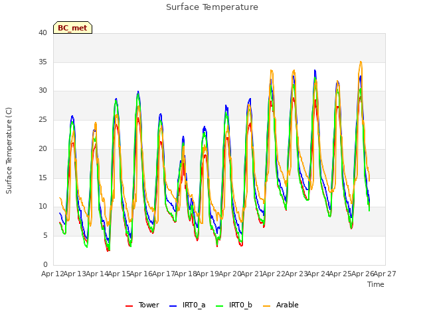Click the Apr 16 x-axis label
The image size is (425, 318).
click(141, 274)
